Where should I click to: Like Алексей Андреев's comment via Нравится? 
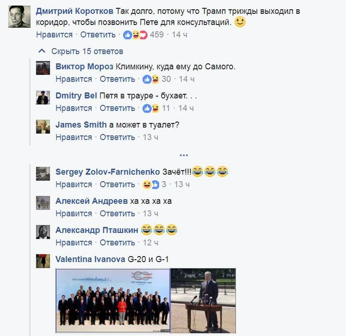point(74,214)
